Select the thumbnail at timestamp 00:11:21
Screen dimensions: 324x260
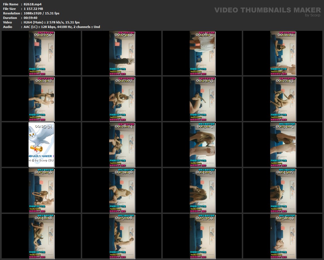pos(283,54)
